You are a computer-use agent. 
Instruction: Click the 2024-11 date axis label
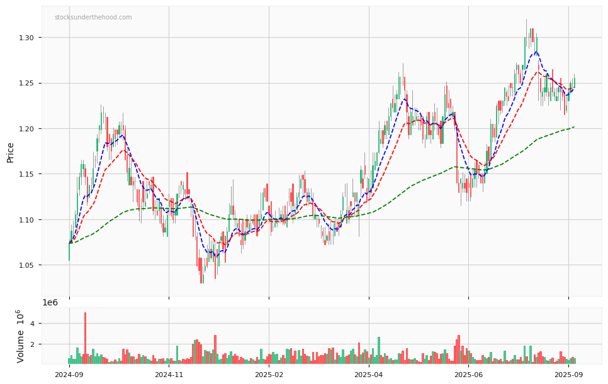point(169,375)
